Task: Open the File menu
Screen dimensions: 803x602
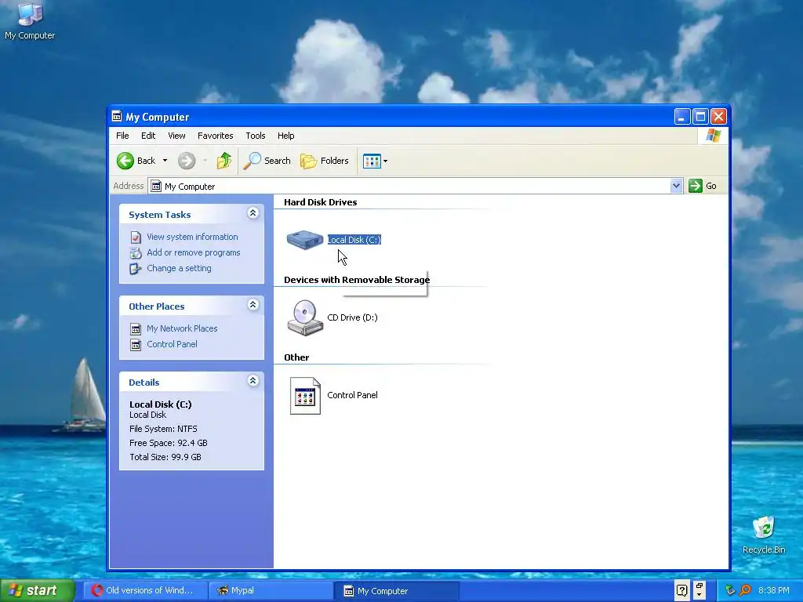Action: click(x=122, y=136)
